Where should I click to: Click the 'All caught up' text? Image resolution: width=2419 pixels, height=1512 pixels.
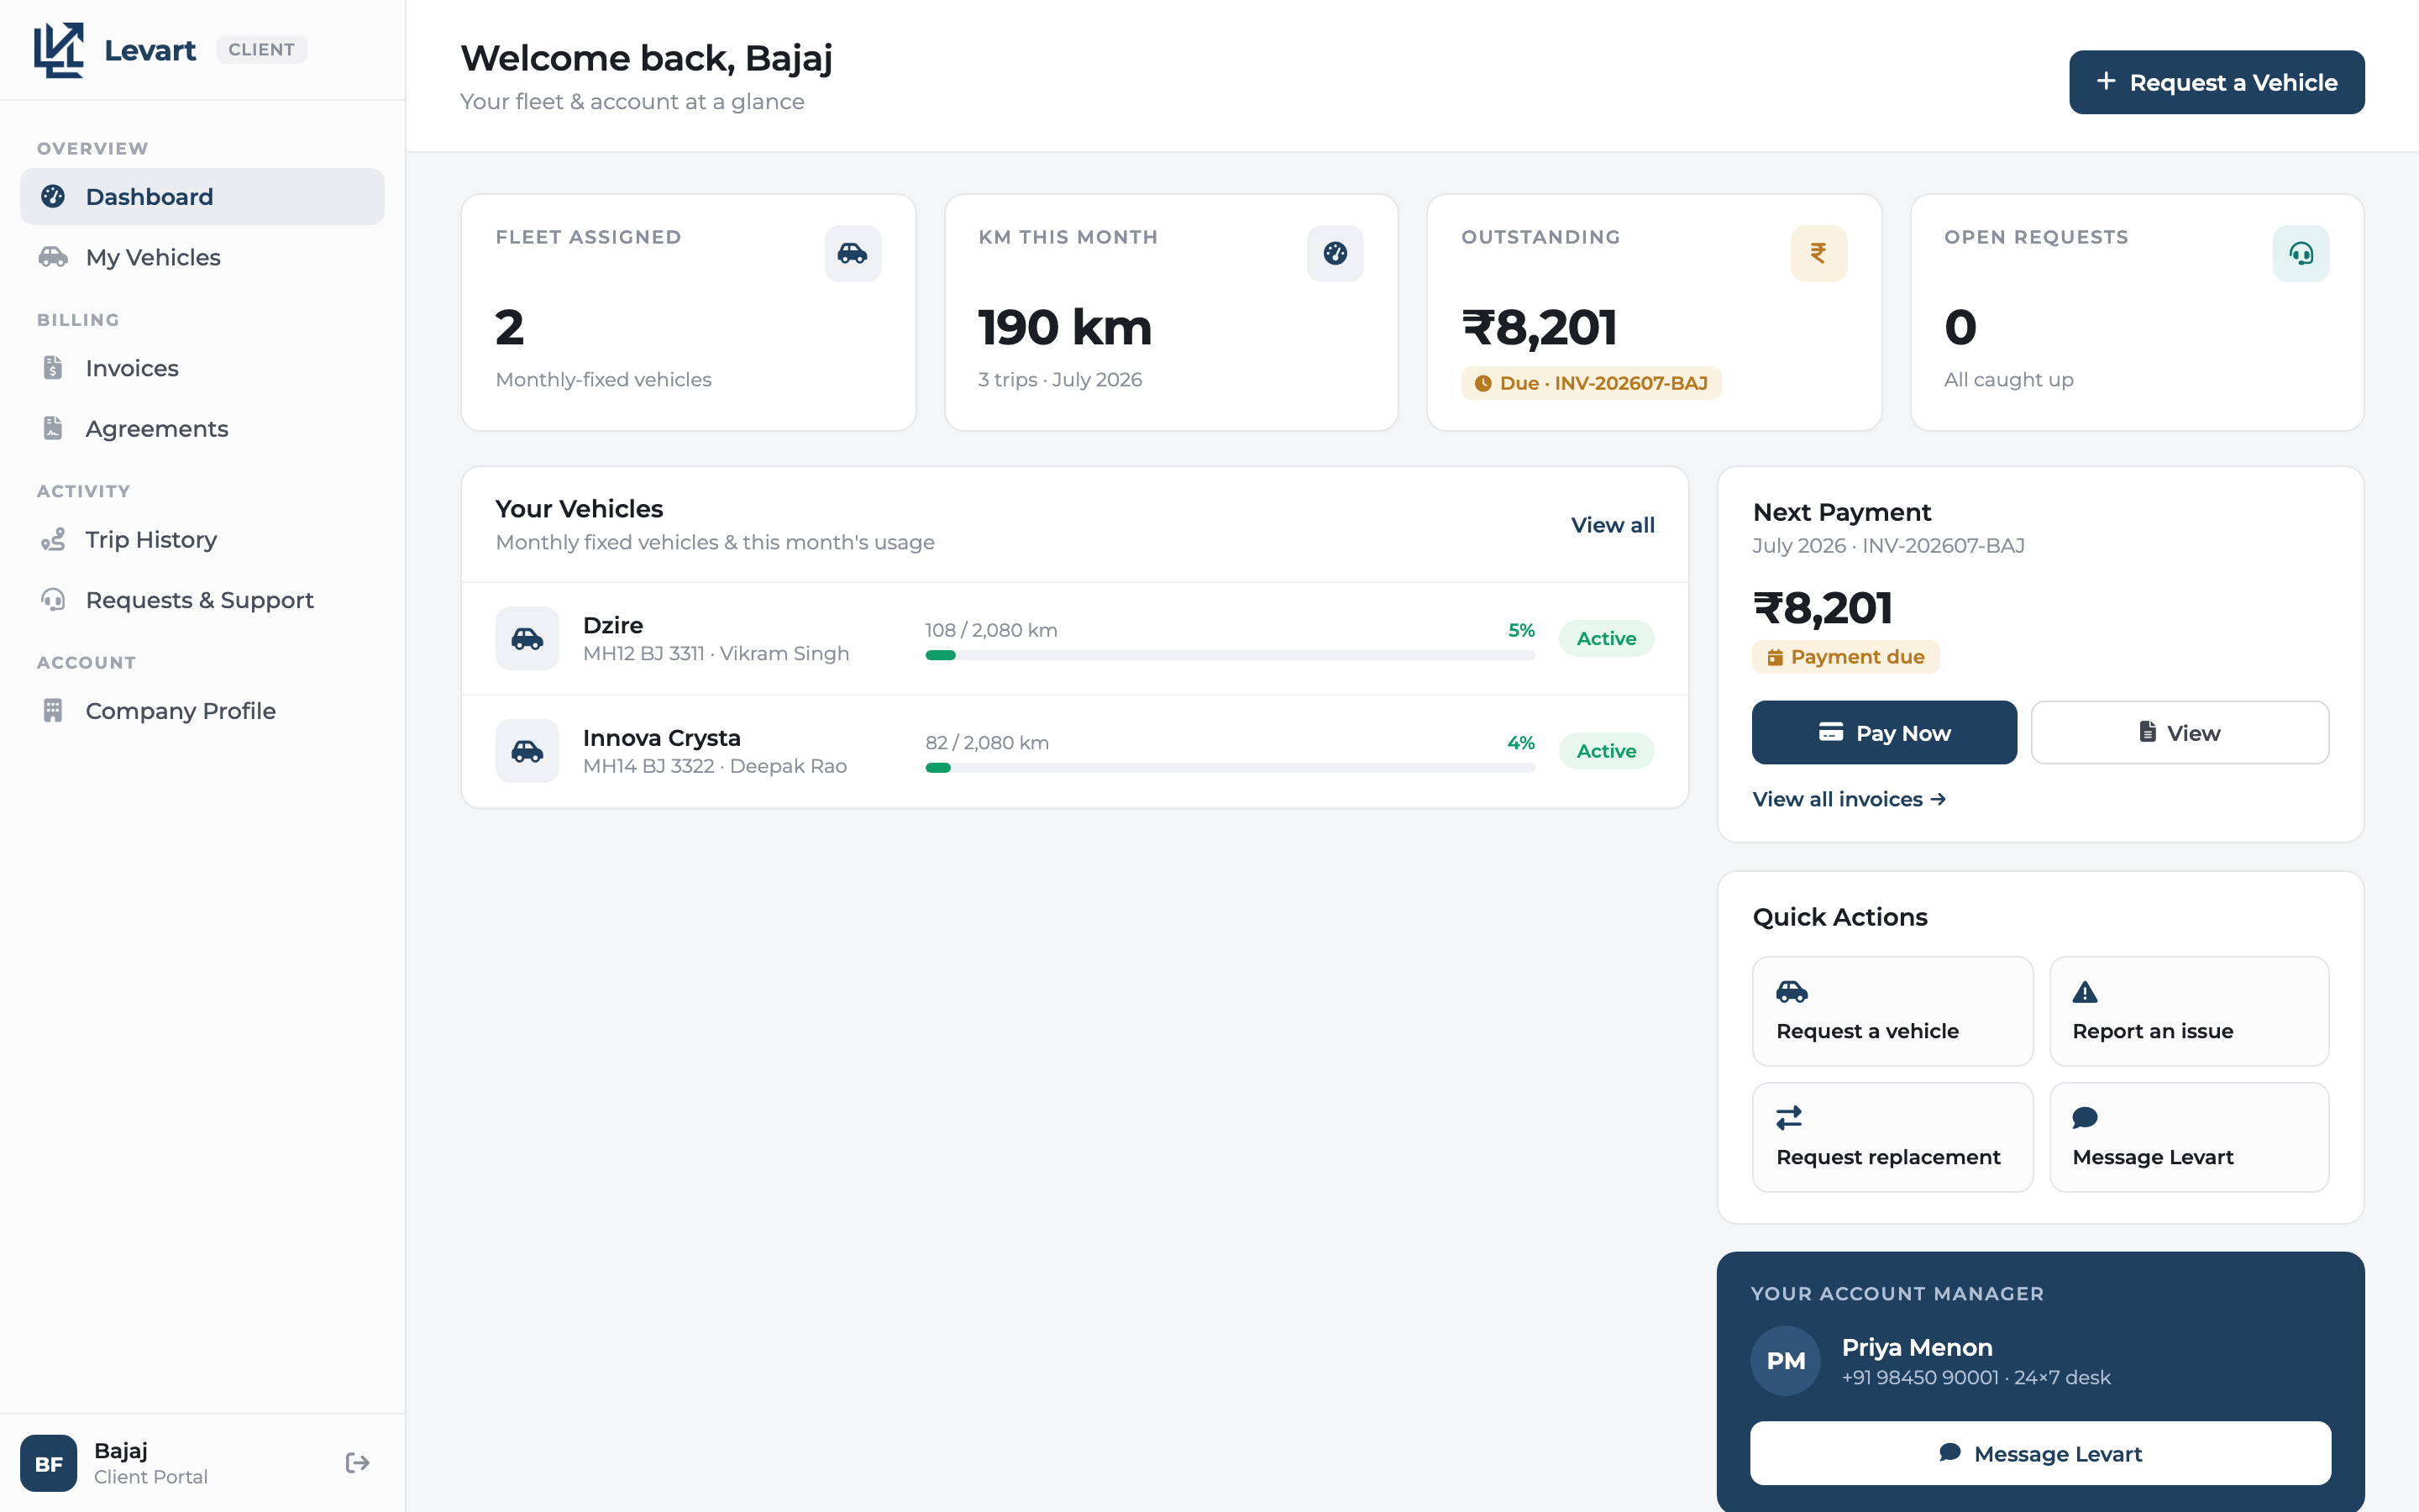pos(2008,380)
